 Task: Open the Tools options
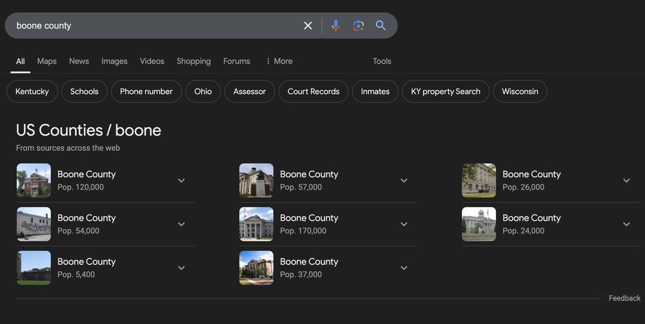tap(382, 61)
